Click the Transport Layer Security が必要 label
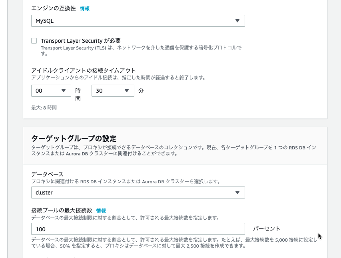 click(81, 41)
